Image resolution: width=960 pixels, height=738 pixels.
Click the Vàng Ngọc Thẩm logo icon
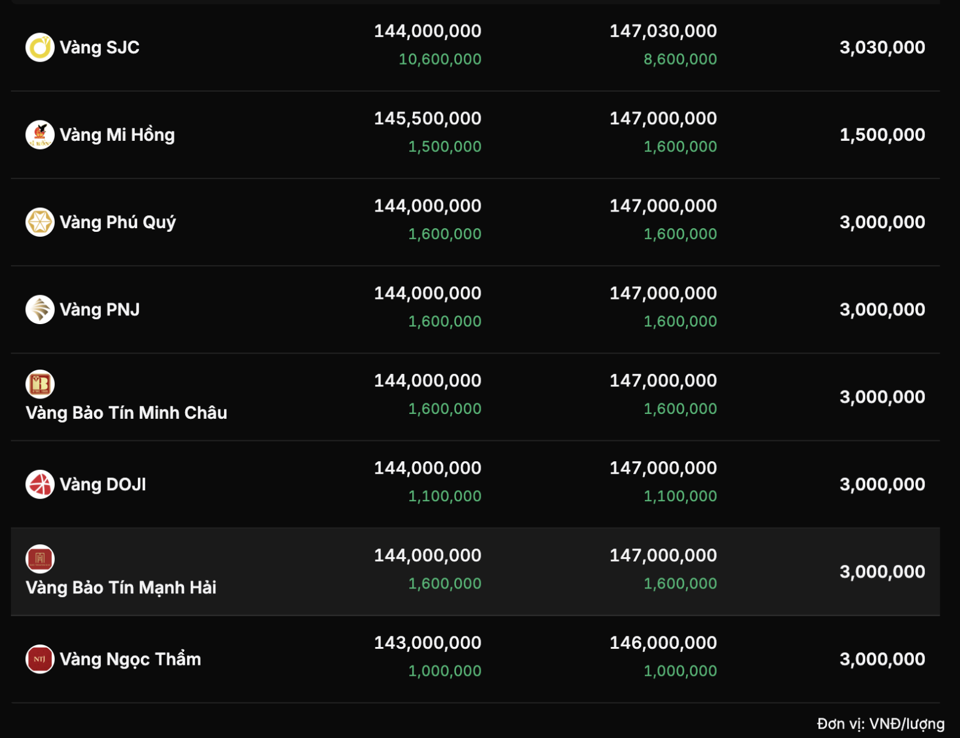(x=40, y=659)
